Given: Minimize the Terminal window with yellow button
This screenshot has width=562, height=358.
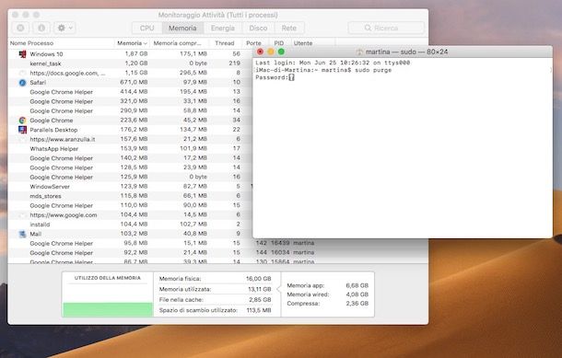Looking at the screenshot, I should coord(271,52).
